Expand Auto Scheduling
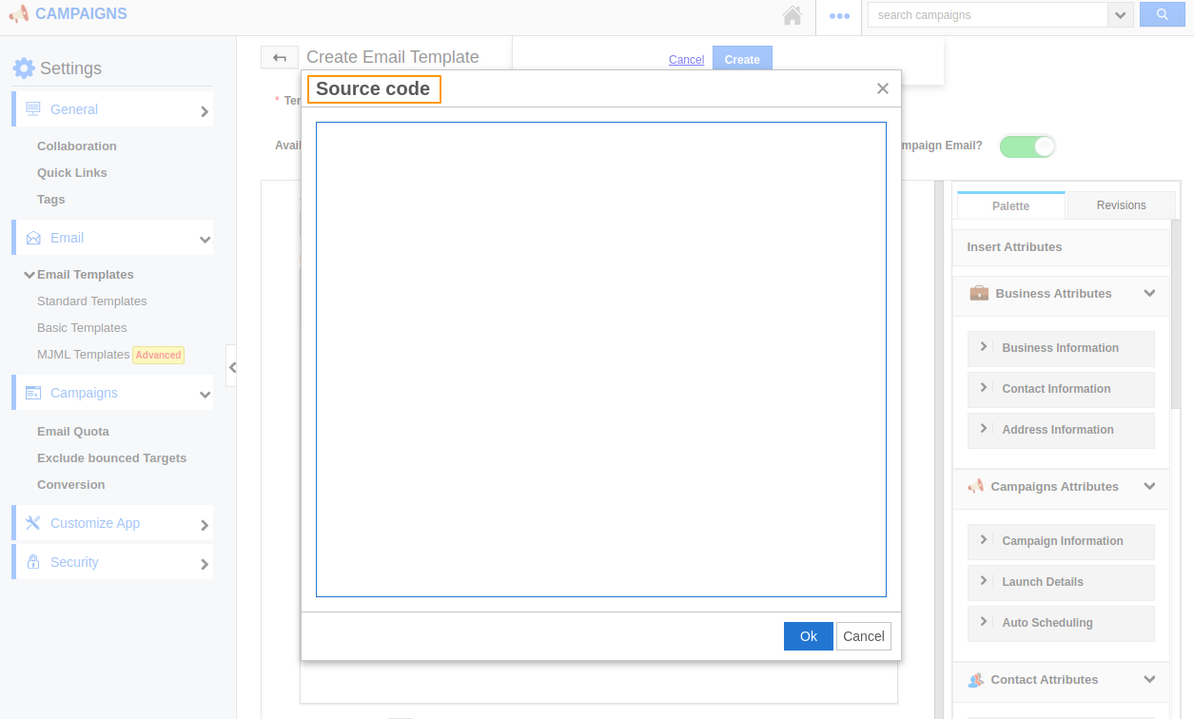Image resolution: width=1194 pixels, height=719 pixels. pos(1061,623)
